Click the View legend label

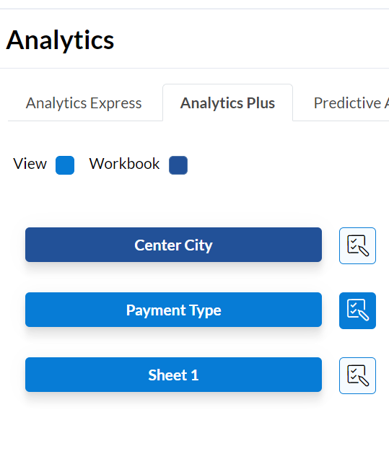30,164
